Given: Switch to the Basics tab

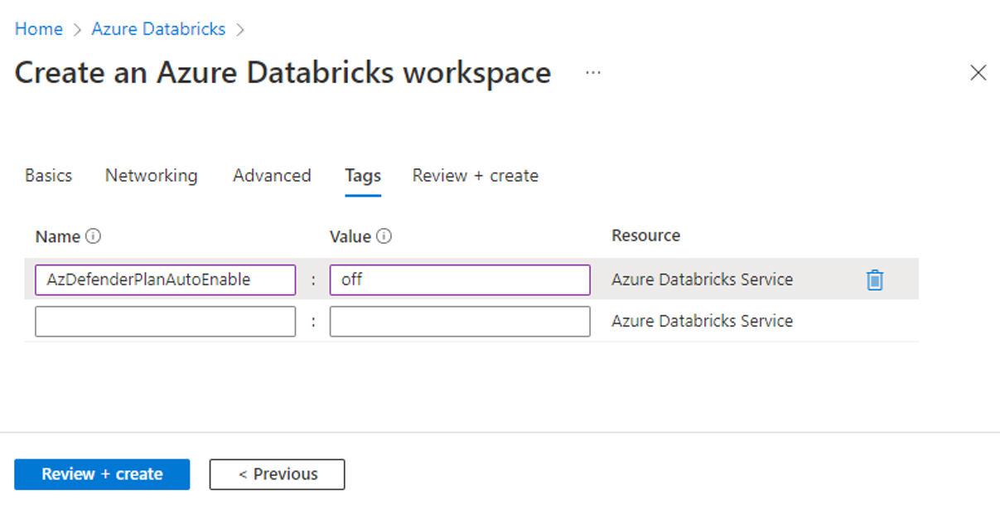Looking at the screenshot, I should (x=48, y=176).
